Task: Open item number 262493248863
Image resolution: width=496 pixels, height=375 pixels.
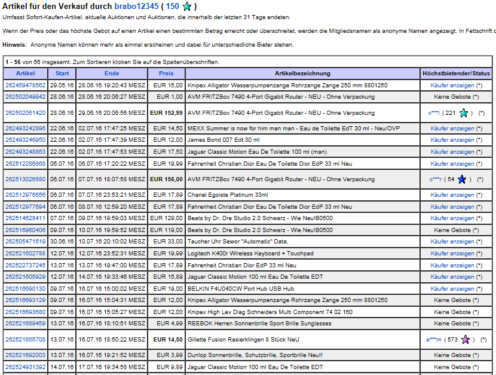Action: (25, 152)
